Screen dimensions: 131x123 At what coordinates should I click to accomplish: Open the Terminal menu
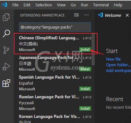tap(101, 5)
